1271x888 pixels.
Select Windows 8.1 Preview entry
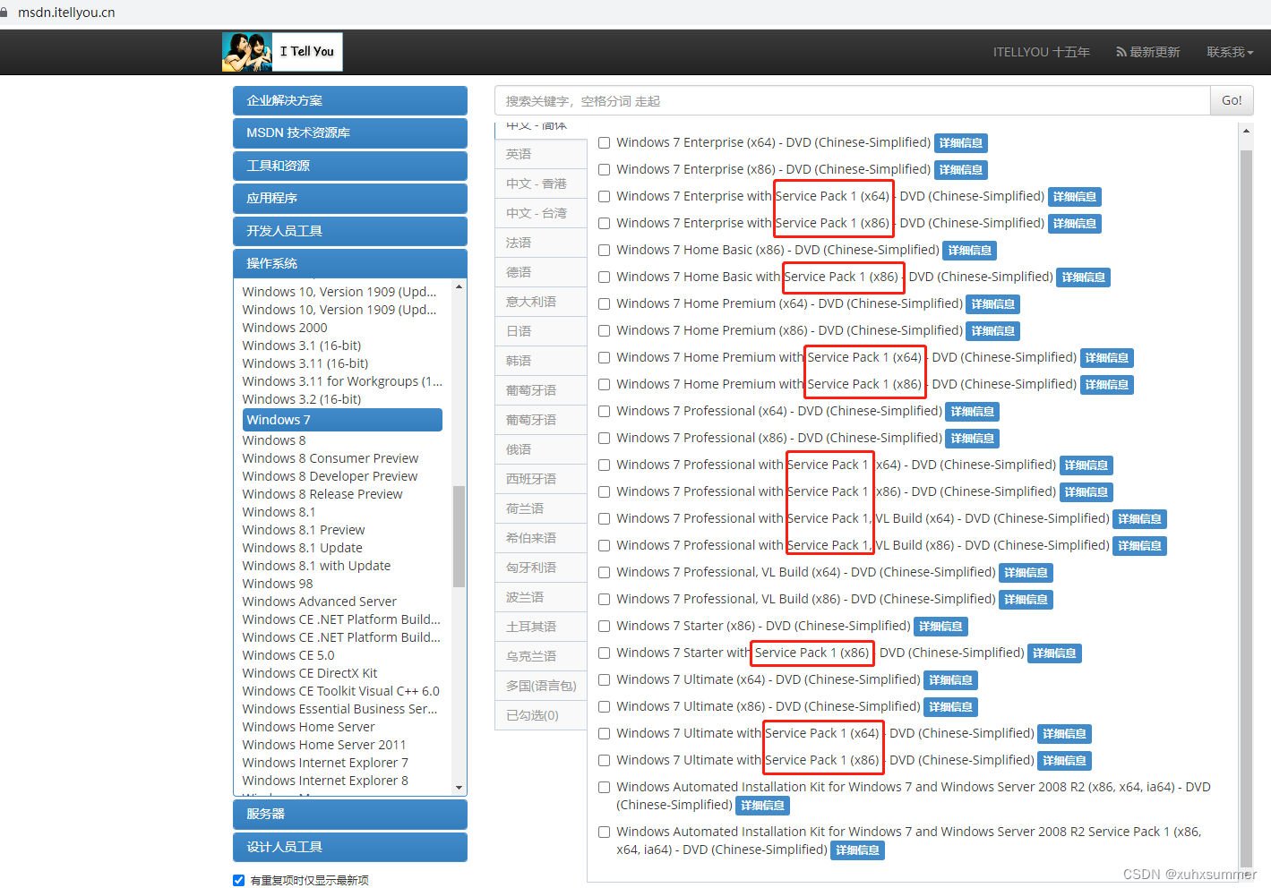coord(304,530)
